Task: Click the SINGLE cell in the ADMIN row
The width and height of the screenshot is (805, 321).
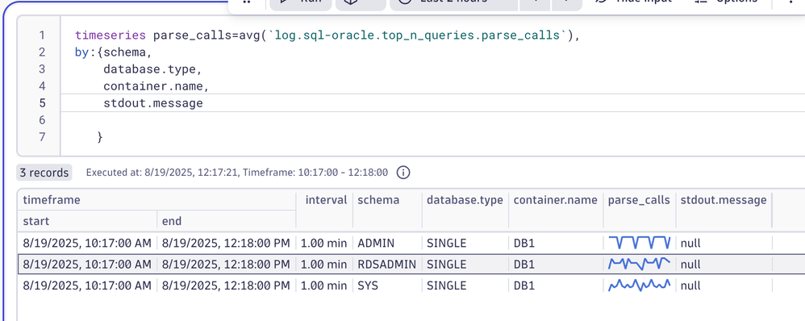Action: coord(465,243)
